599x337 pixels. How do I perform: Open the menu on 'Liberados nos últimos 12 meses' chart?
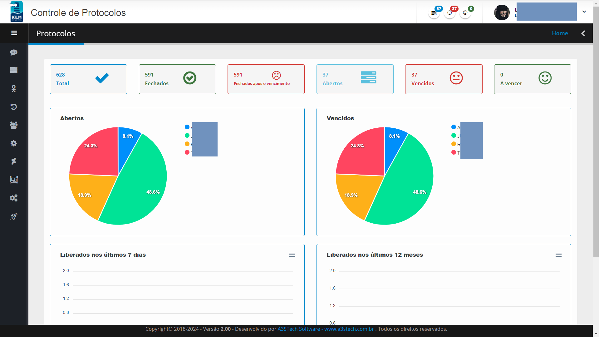click(x=559, y=255)
